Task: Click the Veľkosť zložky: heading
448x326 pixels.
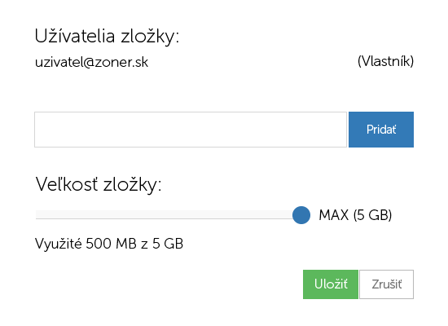Action: click(99, 184)
